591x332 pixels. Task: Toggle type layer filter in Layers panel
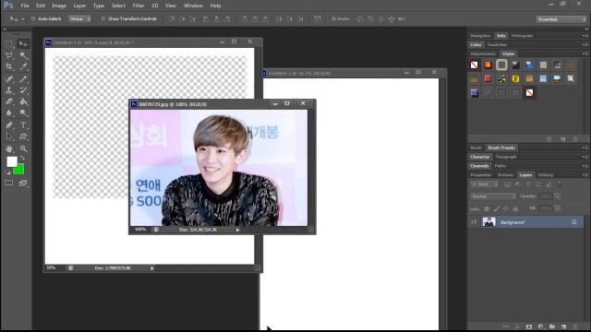point(528,184)
